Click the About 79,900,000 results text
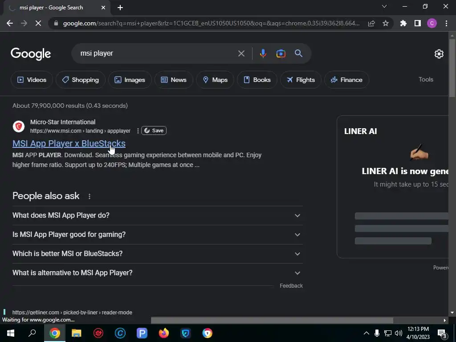456x342 pixels. pos(70,106)
